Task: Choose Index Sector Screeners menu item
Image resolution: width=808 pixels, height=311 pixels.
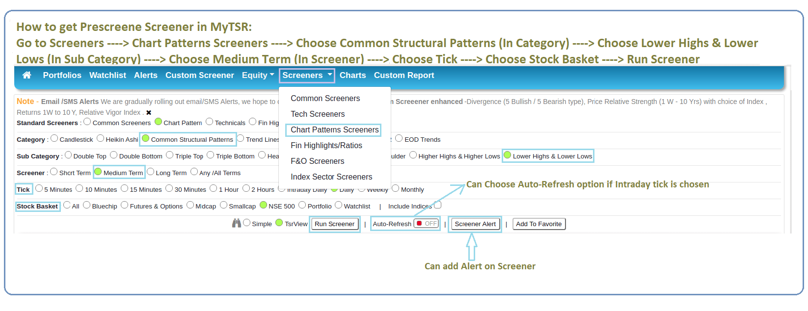Action: (331, 177)
